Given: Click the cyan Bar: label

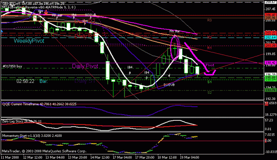Looking at the screenshot, I should (43, 81).
